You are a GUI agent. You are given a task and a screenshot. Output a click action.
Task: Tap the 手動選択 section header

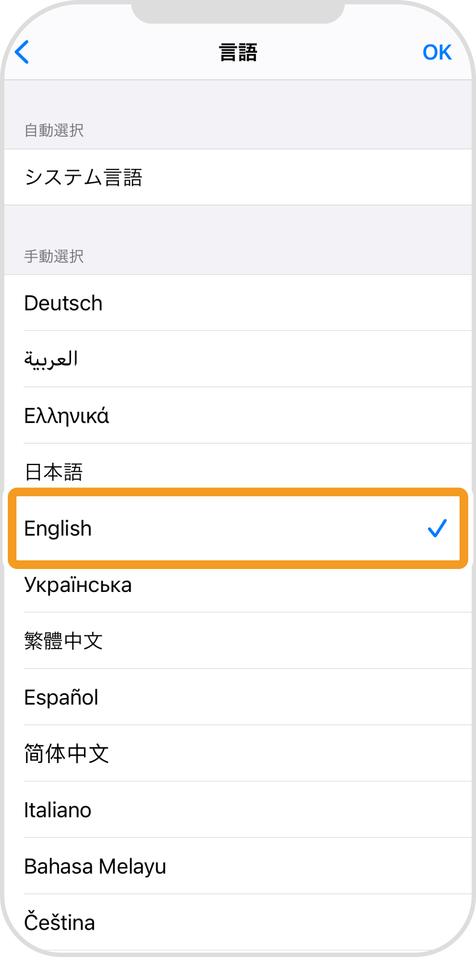click(x=54, y=256)
